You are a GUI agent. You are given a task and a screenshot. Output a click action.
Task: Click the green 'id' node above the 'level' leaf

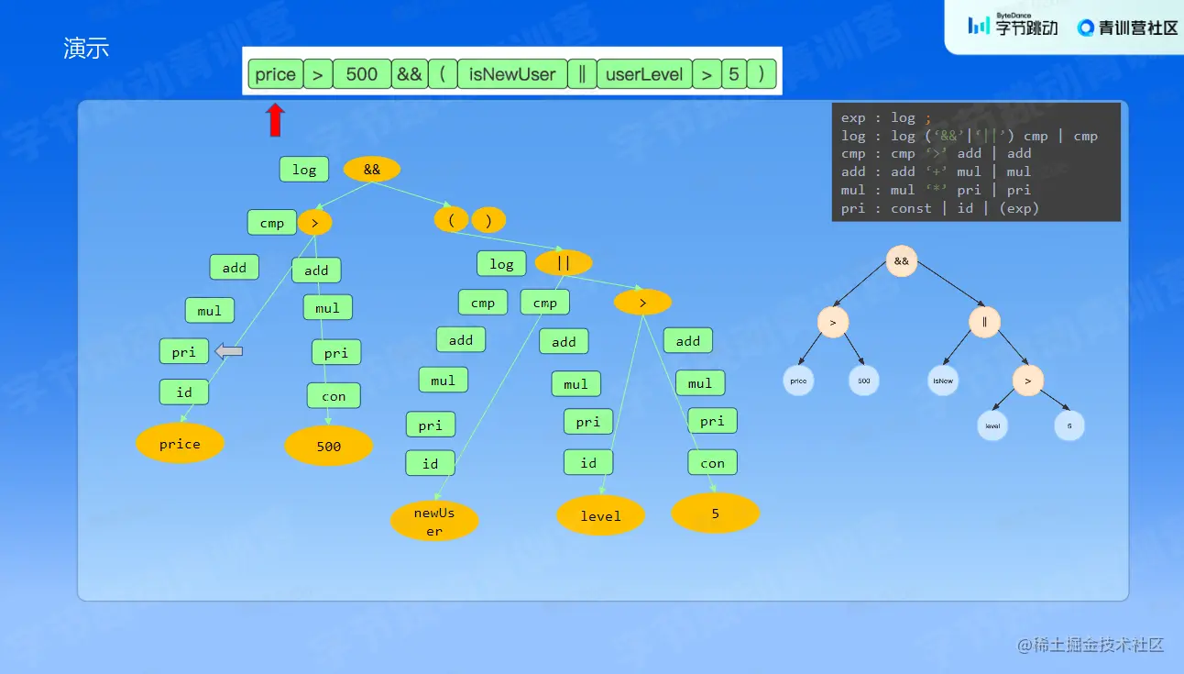coord(588,463)
